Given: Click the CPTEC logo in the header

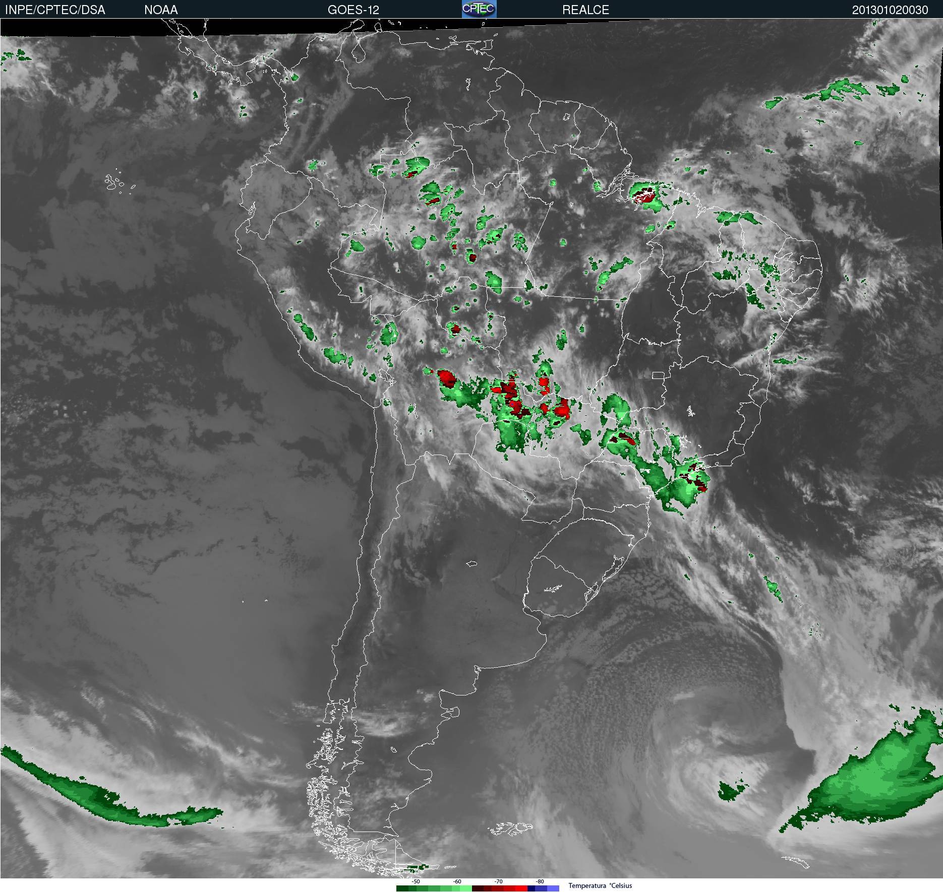Looking at the screenshot, I should [479, 9].
